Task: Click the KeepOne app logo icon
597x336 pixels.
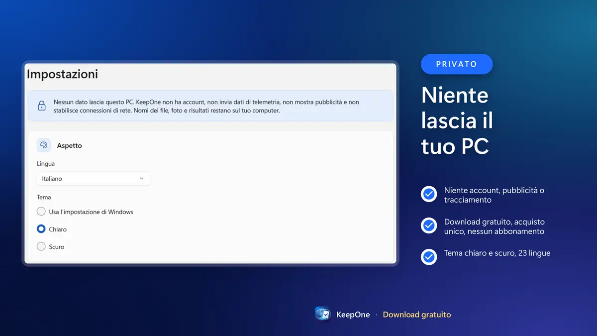Action: pos(323,315)
